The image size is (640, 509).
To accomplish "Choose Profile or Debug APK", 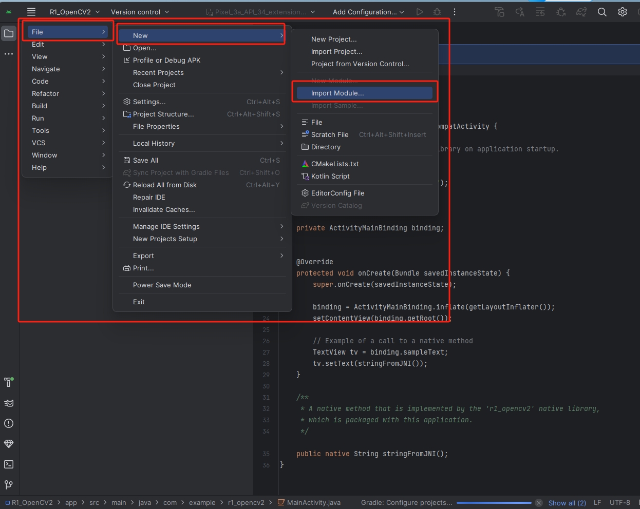I will (202, 60).
